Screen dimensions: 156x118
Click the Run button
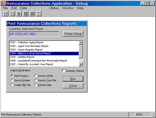coord(73,79)
